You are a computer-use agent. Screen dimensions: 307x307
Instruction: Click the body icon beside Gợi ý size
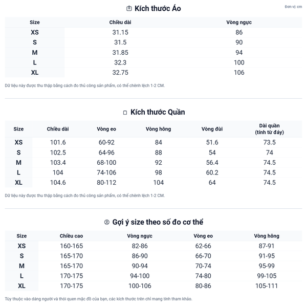pyautogui.click(x=107, y=222)
